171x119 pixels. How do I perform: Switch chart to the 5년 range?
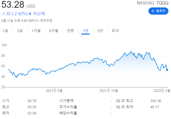(100, 31)
